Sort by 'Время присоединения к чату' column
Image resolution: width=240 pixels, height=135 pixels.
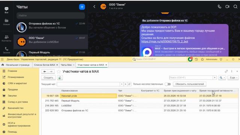coord(180,91)
